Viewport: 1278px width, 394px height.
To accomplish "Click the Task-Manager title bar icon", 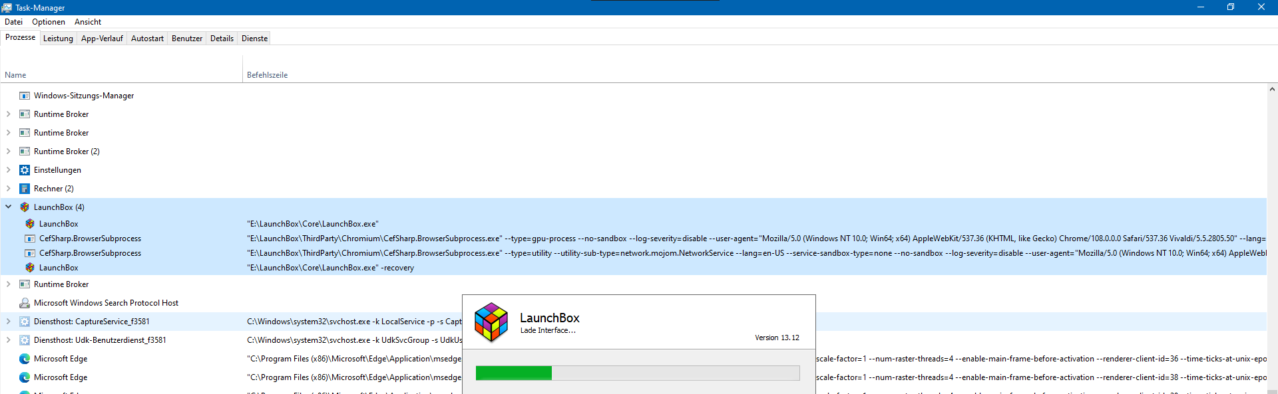I will (7, 7).
